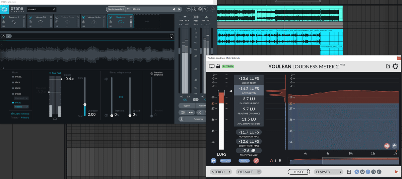Select the Vintage Limiter module tile
Viewport: 402px width, 179px height.
pos(94,21)
